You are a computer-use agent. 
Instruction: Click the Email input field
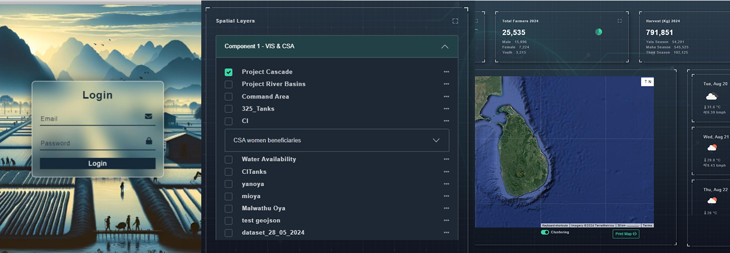pyautogui.click(x=90, y=119)
